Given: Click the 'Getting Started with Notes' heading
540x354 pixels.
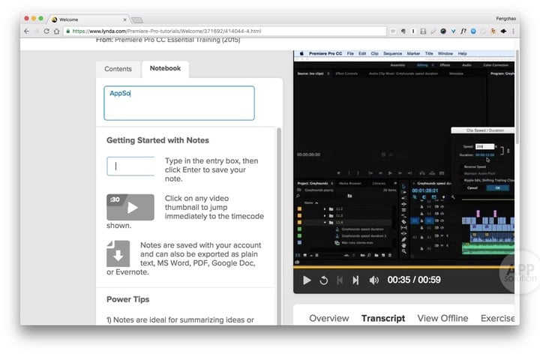Looking at the screenshot, I should 157,140.
